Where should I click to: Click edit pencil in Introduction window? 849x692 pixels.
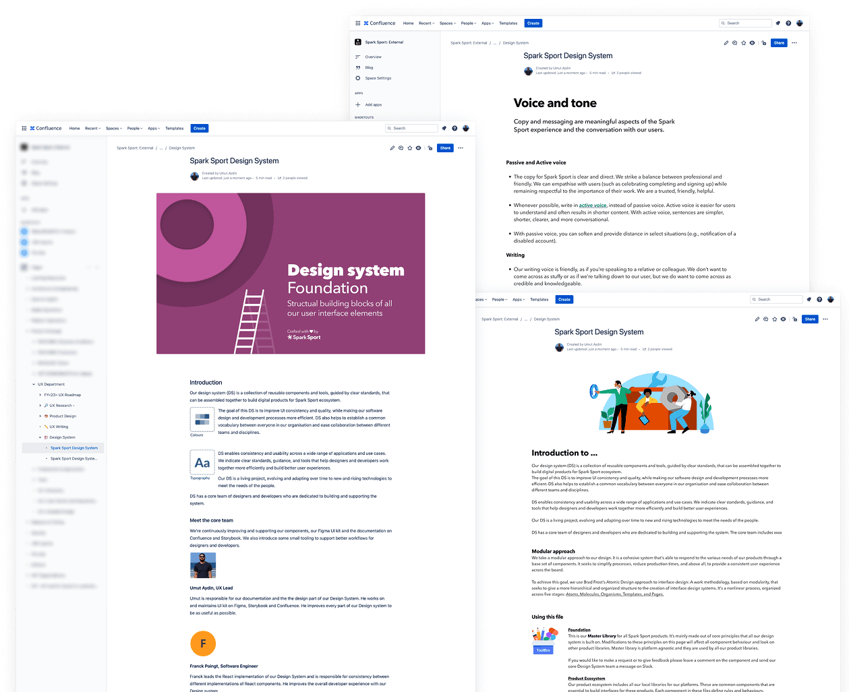[x=757, y=319]
